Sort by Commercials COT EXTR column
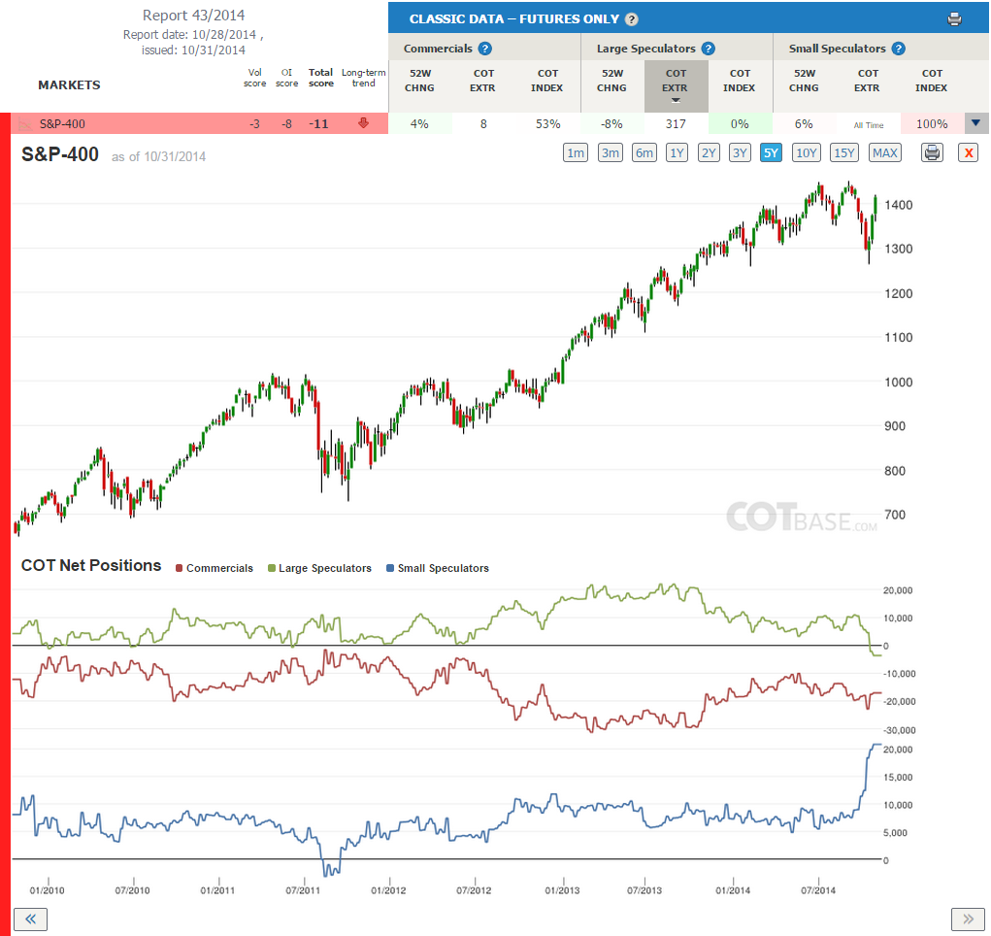 482,81
